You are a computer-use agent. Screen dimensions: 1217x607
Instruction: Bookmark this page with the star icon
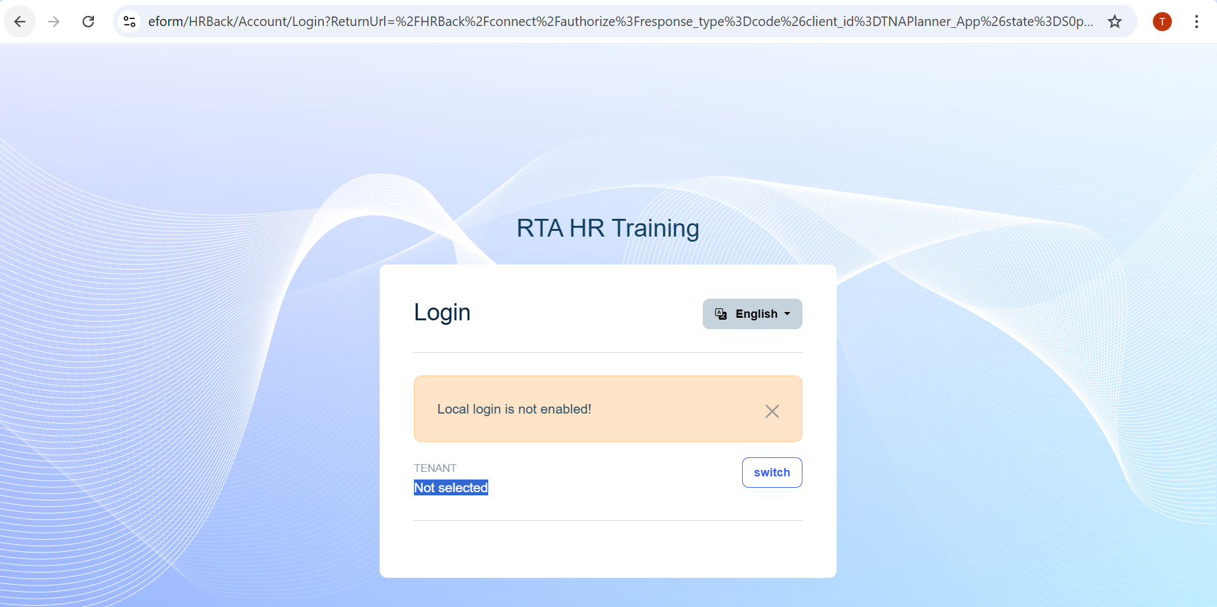point(1114,22)
